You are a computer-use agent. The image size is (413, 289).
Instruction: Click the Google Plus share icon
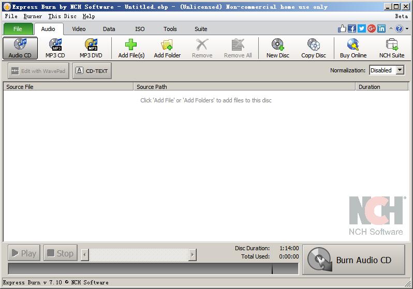pyautogui.click(x=372, y=28)
